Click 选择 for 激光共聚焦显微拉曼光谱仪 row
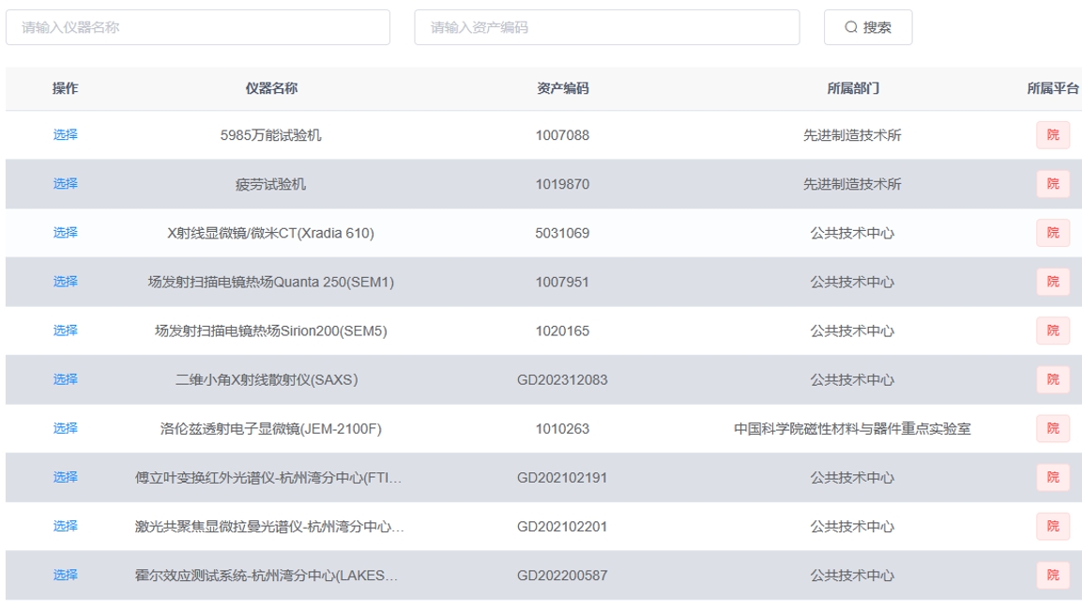The image size is (1082, 615). click(66, 527)
